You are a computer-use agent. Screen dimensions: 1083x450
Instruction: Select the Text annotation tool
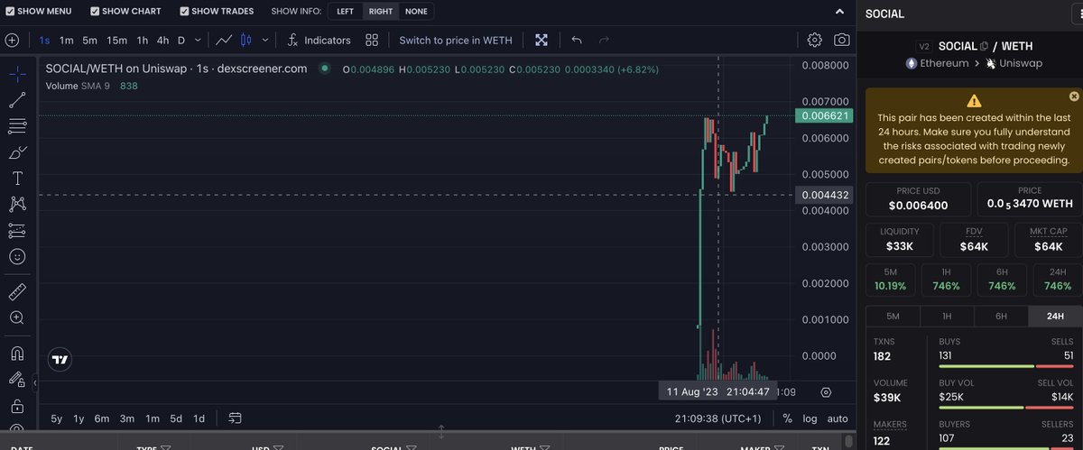pos(16,179)
